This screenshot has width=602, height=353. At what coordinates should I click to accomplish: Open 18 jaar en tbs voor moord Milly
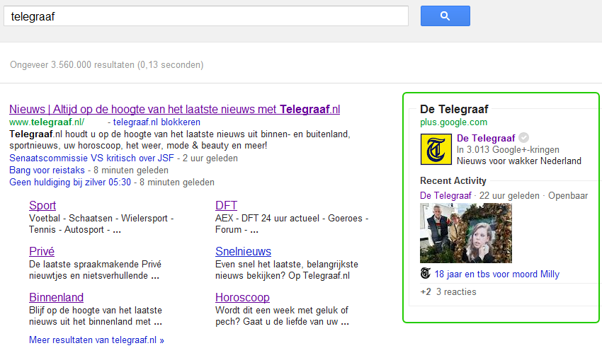point(496,274)
